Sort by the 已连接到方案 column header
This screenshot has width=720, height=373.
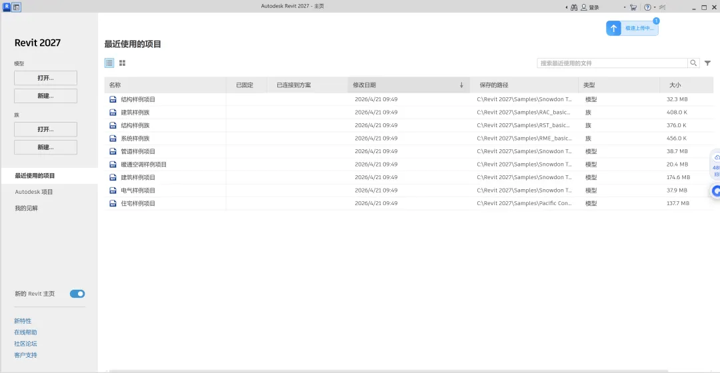(307, 85)
